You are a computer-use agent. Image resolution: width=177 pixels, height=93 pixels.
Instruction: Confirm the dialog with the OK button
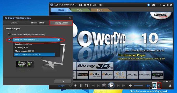pyautogui.click(x=63, y=81)
